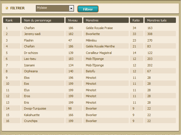
Task: Click kills value 270
Action: pyautogui.click(x=150, y=40)
